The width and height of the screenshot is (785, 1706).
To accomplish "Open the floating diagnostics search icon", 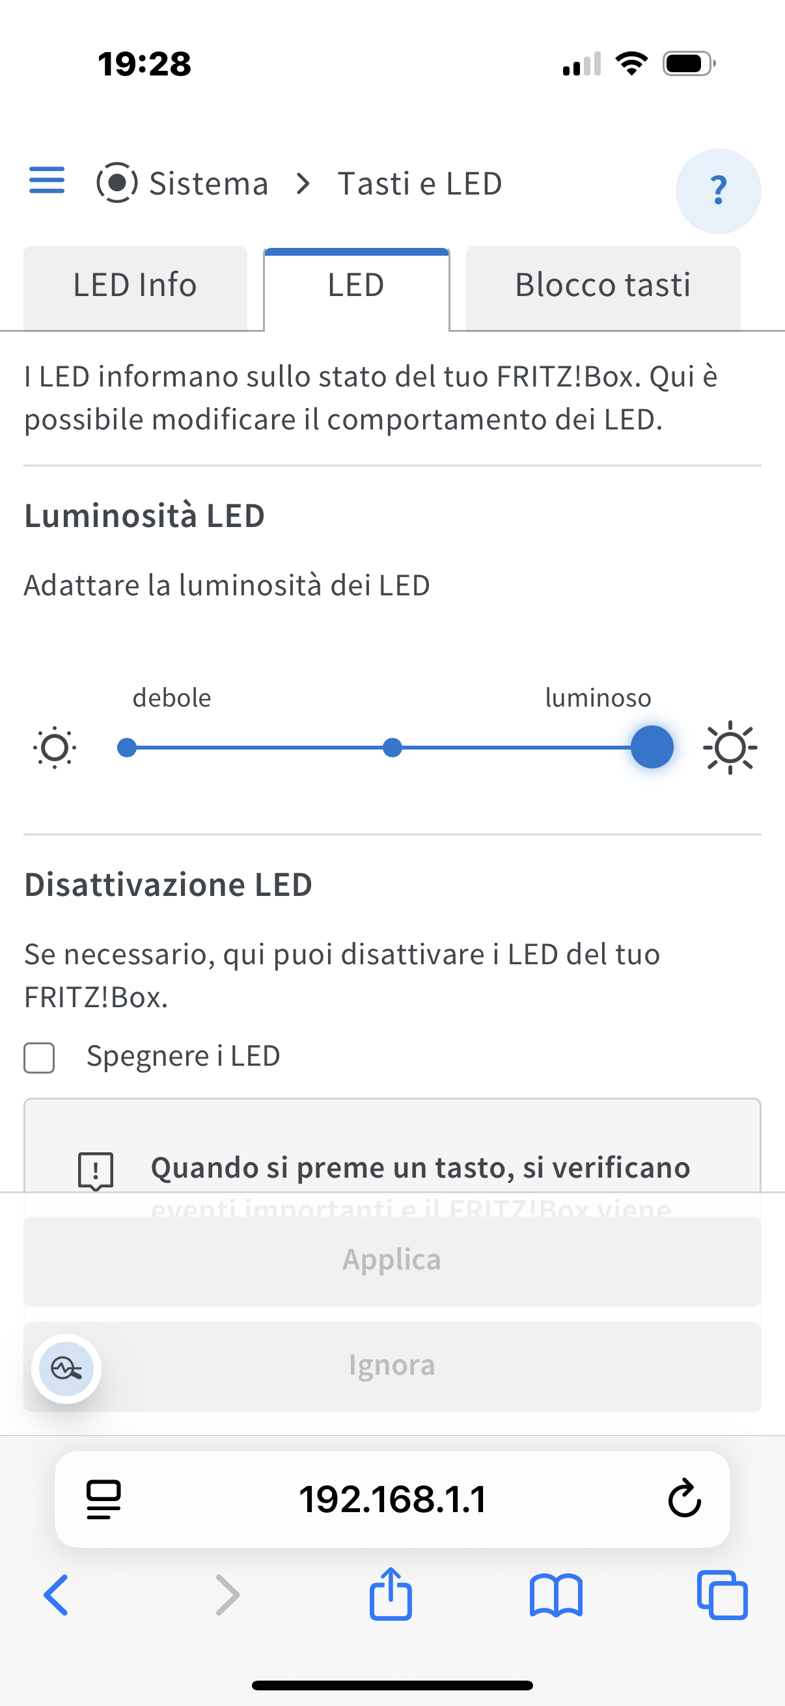I will click(x=66, y=1368).
